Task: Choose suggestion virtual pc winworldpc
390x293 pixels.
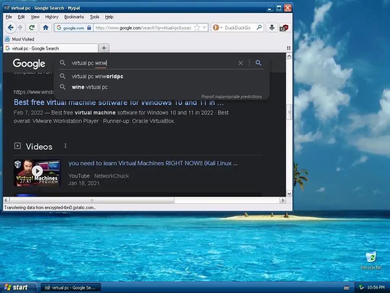Action: click(x=161, y=76)
